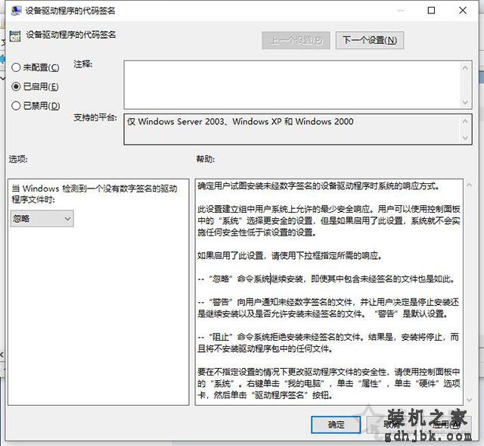
Task: Click first help line 确定用户试图安装
Action: [318, 186]
